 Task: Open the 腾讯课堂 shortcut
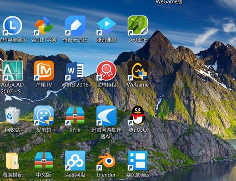(106, 26)
